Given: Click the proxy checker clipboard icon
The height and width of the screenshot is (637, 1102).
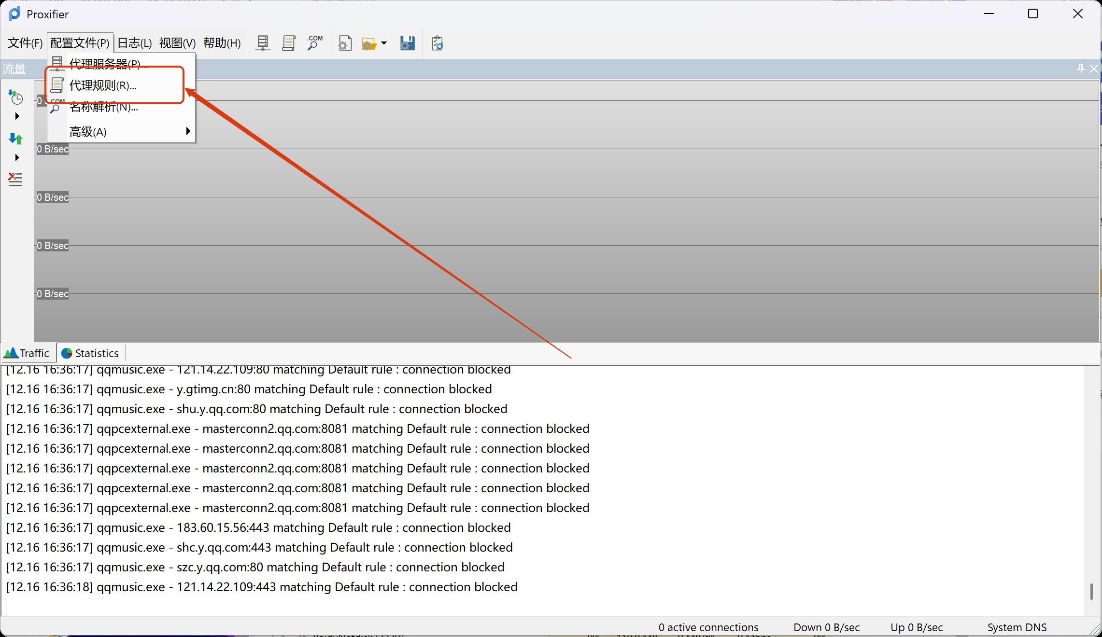Looking at the screenshot, I should [x=438, y=43].
